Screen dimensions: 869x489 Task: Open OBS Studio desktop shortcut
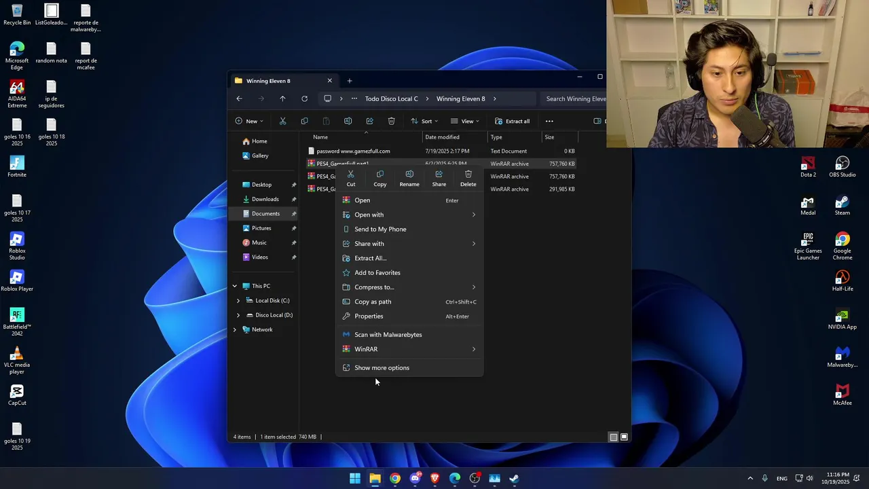click(x=843, y=167)
